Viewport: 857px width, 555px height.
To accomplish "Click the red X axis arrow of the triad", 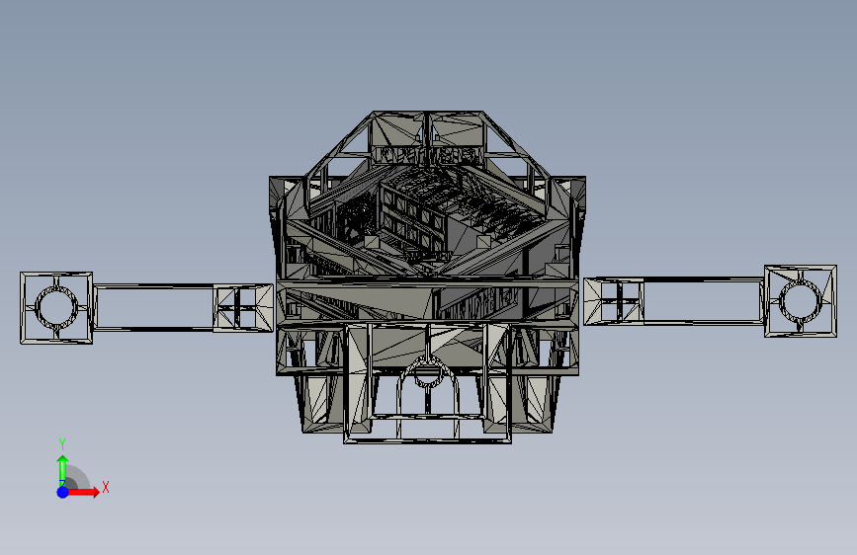I will [82, 492].
